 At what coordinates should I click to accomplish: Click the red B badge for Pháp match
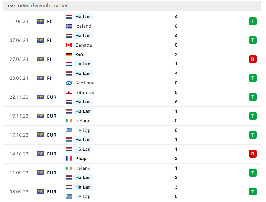(x=253, y=154)
